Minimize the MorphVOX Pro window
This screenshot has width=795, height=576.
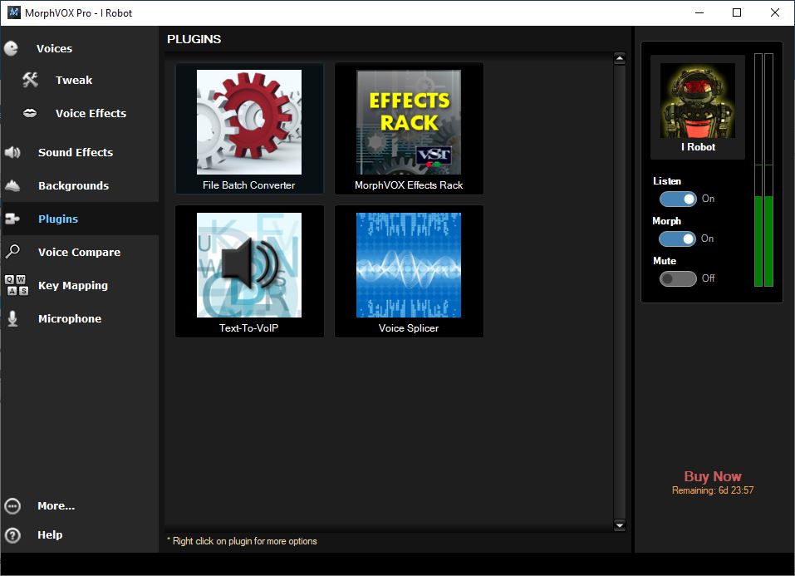coord(699,12)
